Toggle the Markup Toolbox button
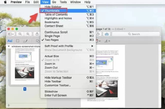The width and height of the screenshot is (165, 109). [107, 34]
